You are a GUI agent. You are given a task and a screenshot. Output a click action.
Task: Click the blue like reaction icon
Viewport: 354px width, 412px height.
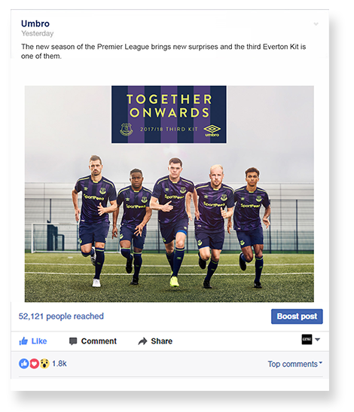(23, 364)
